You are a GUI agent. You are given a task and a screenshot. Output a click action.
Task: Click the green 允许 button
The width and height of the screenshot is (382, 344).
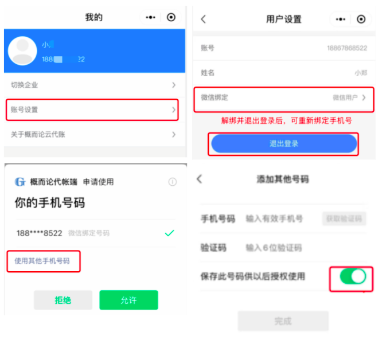point(128,300)
